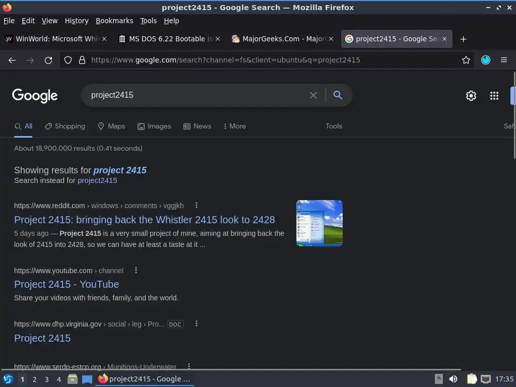Open the virginia.gov Project 2415 result
The width and height of the screenshot is (516, 387).
pyautogui.click(x=42, y=338)
